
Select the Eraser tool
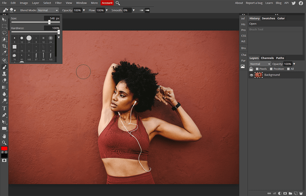(x=4, y=80)
